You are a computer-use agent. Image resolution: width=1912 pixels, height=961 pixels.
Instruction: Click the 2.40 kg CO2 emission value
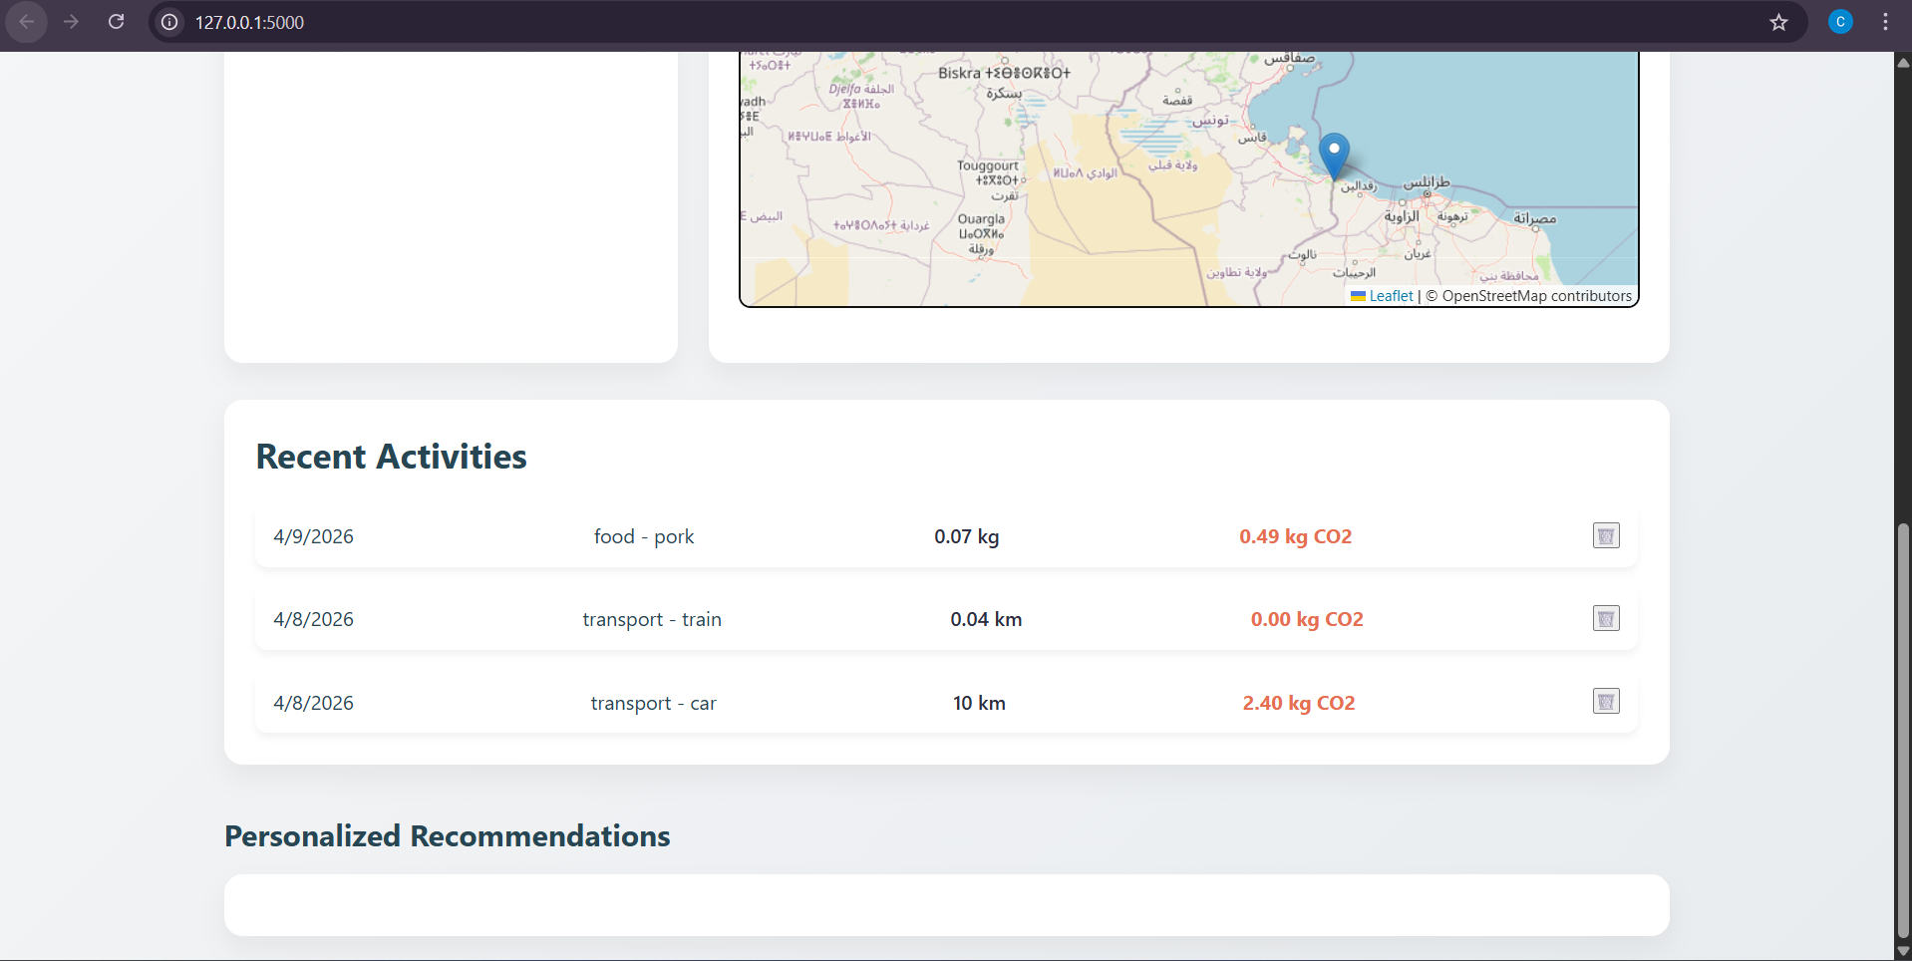click(x=1298, y=703)
